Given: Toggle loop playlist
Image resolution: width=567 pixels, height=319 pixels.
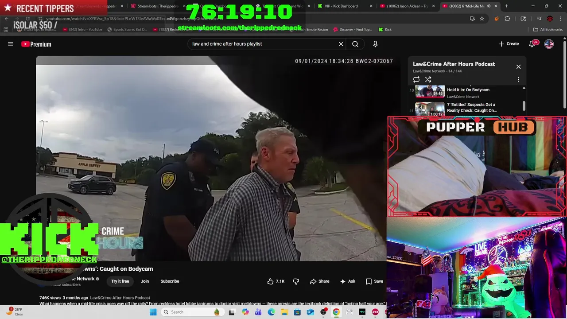Looking at the screenshot, I should coord(416,80).
